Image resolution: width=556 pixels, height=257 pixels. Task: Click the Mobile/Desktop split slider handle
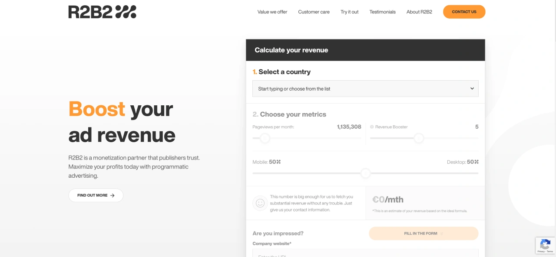pyautogui.click(x=366, y=173)
